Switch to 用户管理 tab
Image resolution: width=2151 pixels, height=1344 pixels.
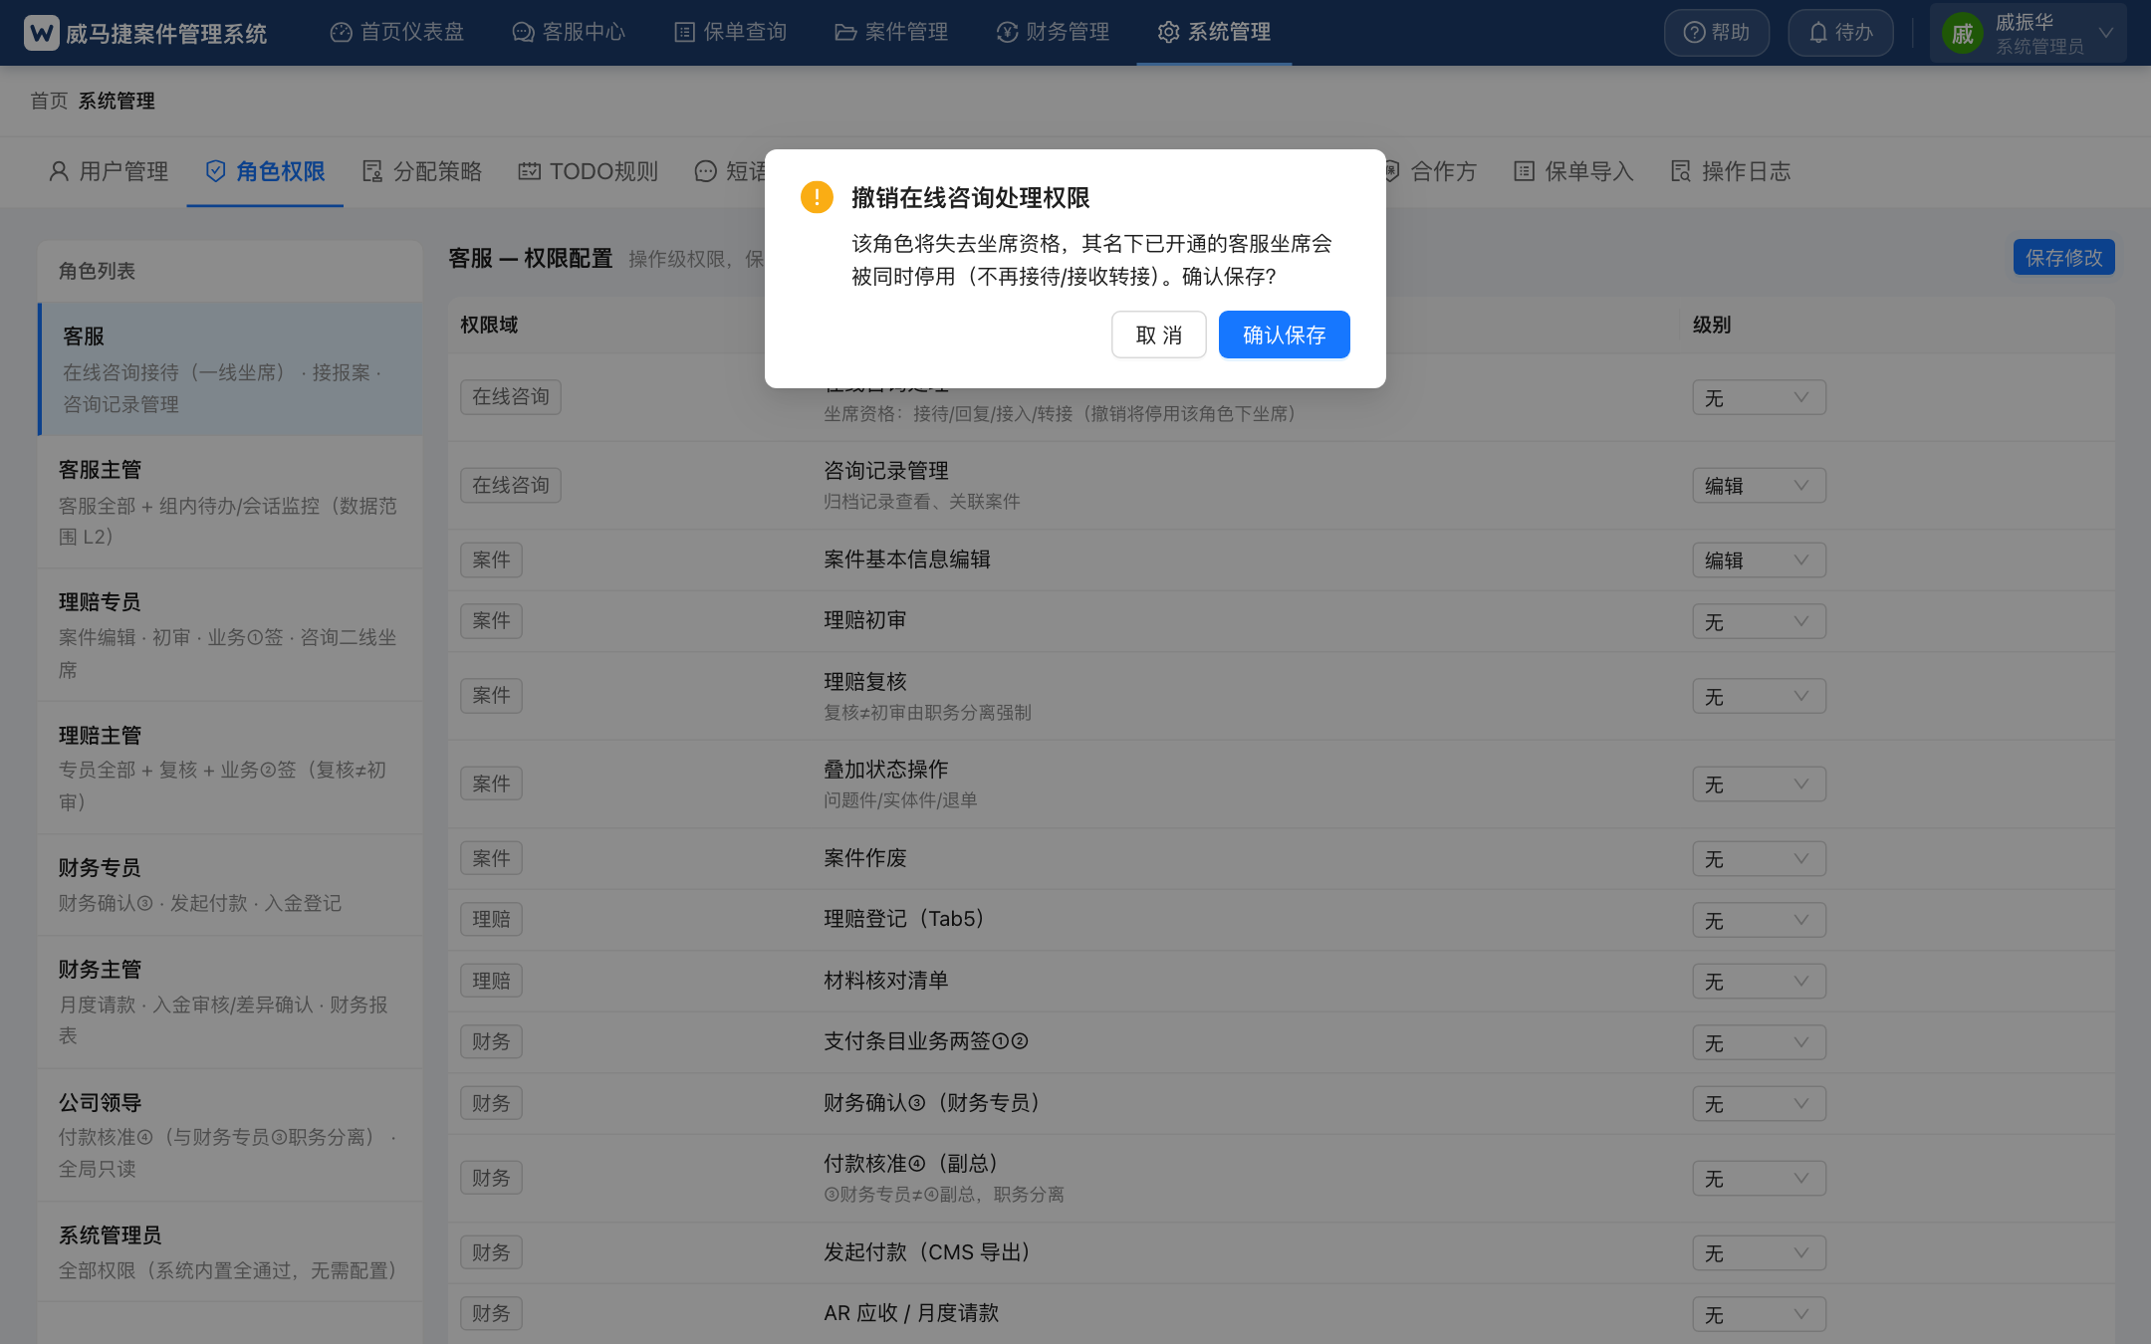(x=109, y=171)
